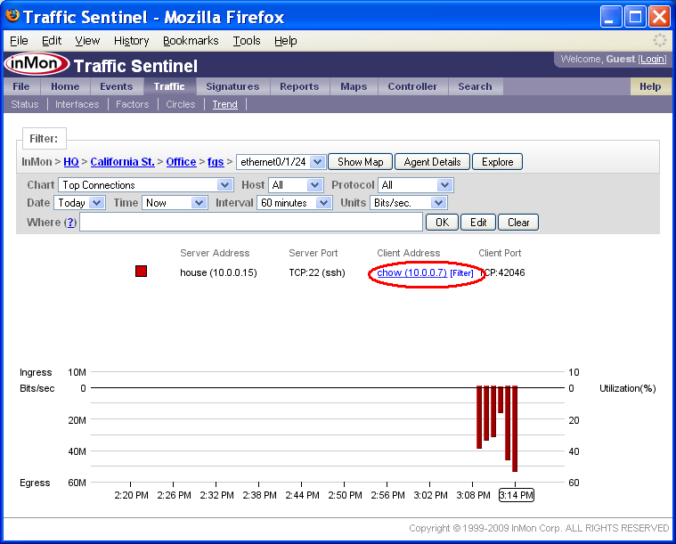Screen dimensions: 676x544
Task: Select the Traffic tab
Action: tap(169, 86)
